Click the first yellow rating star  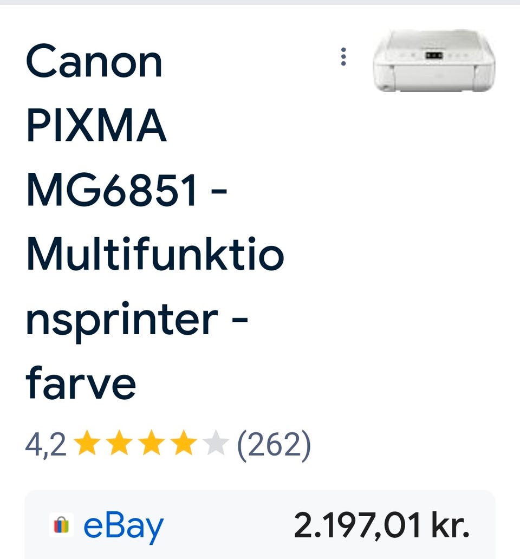pos(86,445)
